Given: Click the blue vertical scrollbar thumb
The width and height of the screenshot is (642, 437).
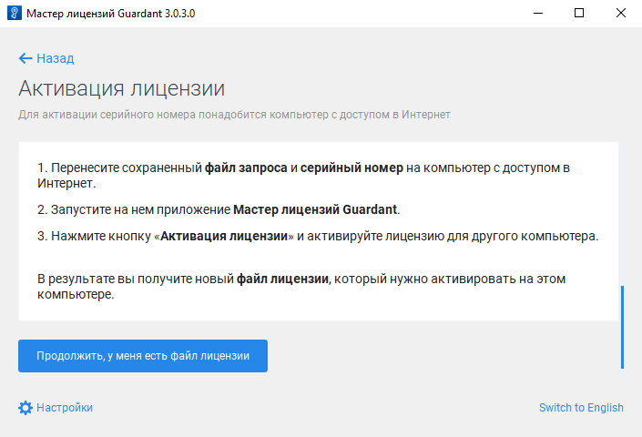Looking at the screenshot, I should tap(623, 328).
